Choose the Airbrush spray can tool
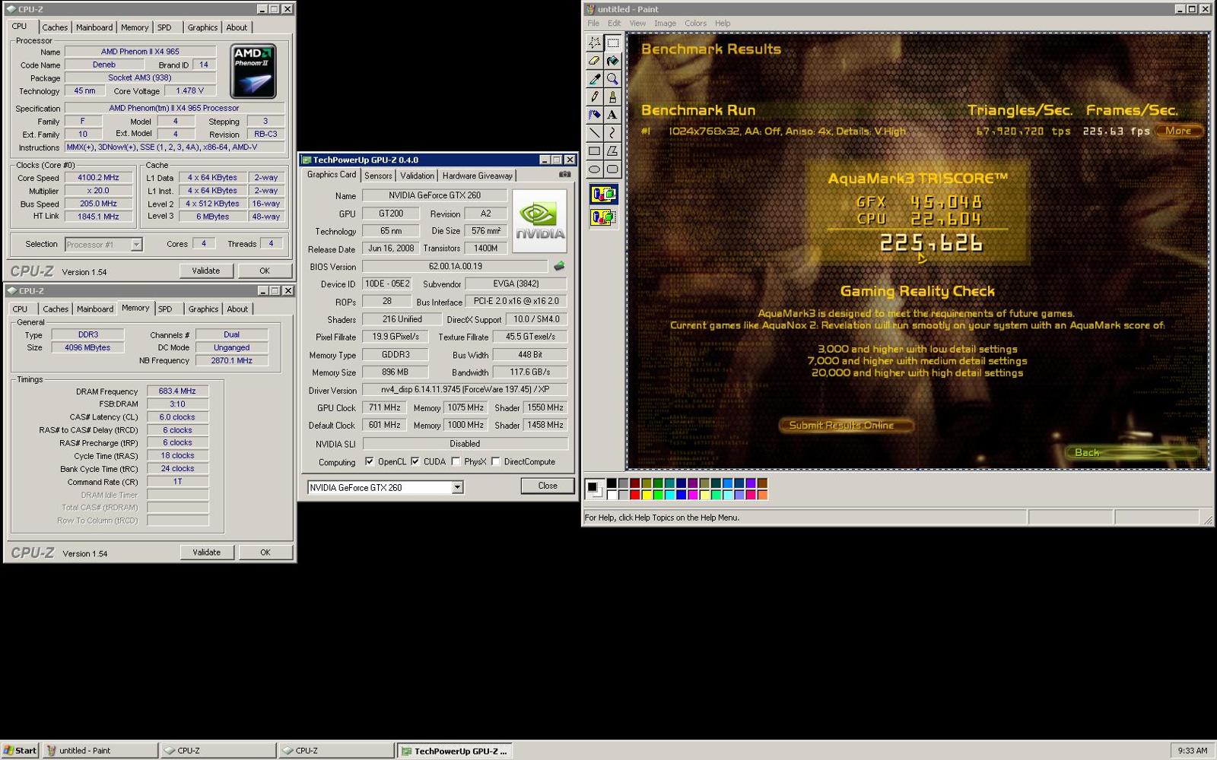Screen dimensions: 1217x760 (x=595, y=115)
